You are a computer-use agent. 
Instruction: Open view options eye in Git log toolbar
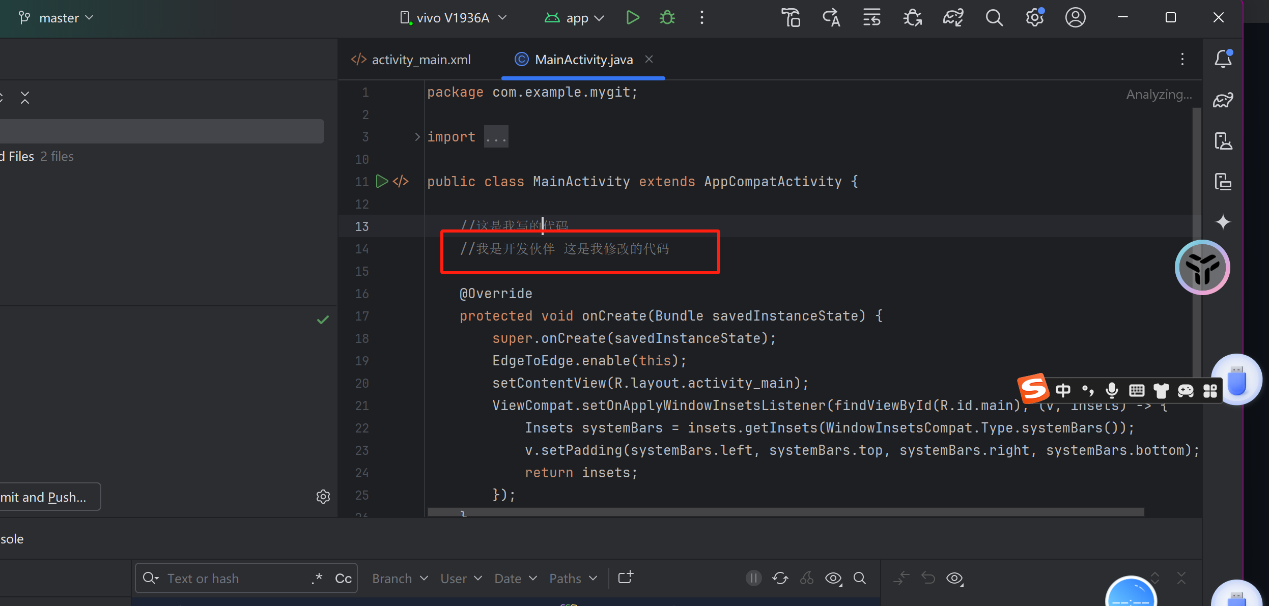coord(833,578)
